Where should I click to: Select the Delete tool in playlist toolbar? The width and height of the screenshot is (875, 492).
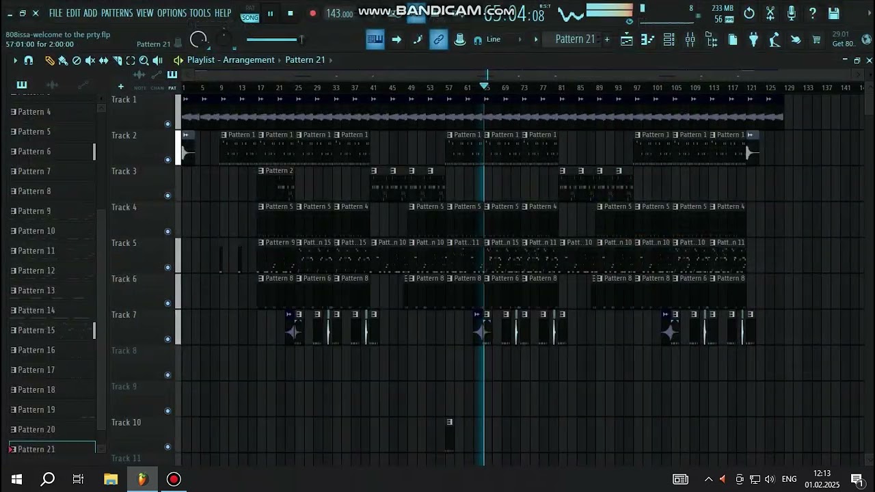pyautogui.click(x=77, y=61)
